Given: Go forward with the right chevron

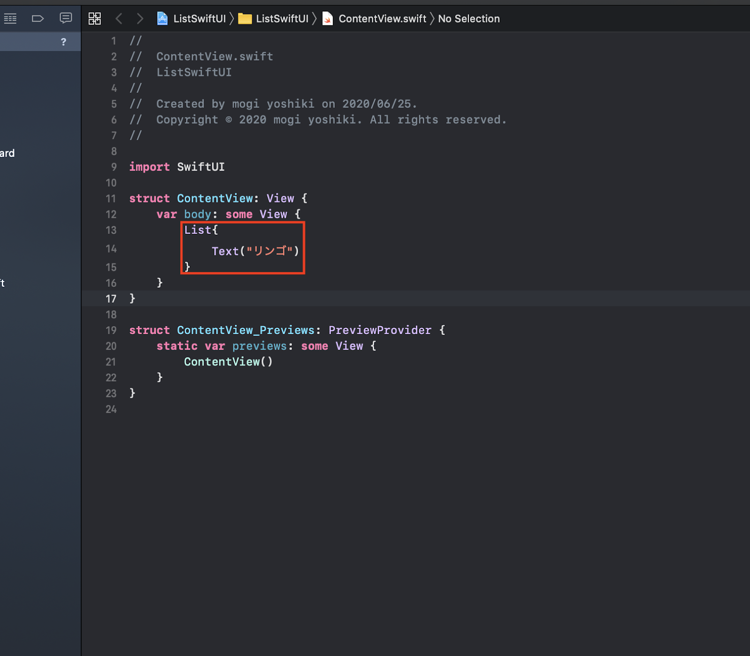Looking at the screenshot, I should [x=140, y=19].
